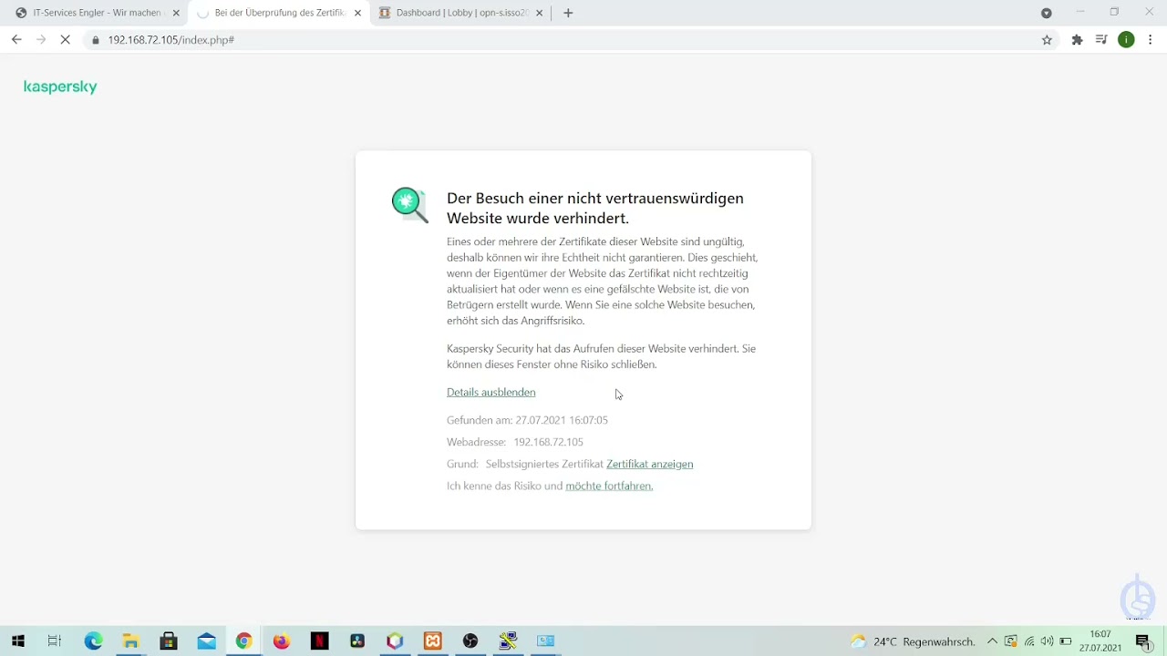Open the notification center icon
The height and width of the screenshot is (656, 1167).
[x=1143, y=641]
